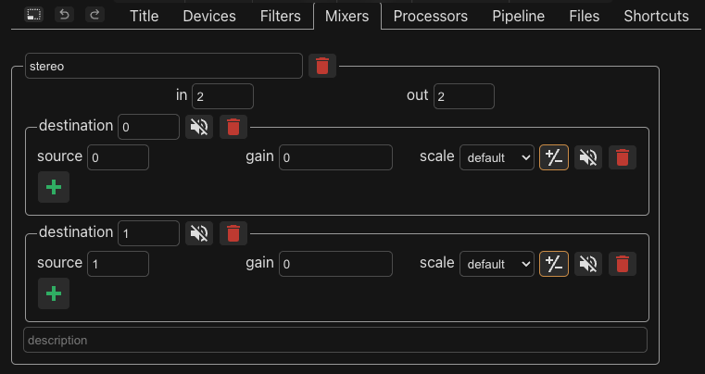Add a source to destination 1
The image size is (705, 374).
point(54,293)
